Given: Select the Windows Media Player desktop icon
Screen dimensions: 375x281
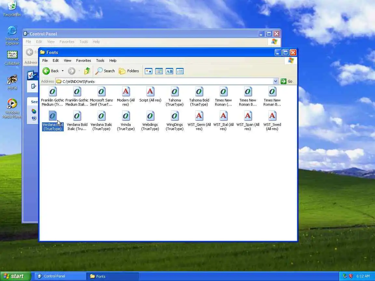Looking at the screenshot, I should [12, 109].
